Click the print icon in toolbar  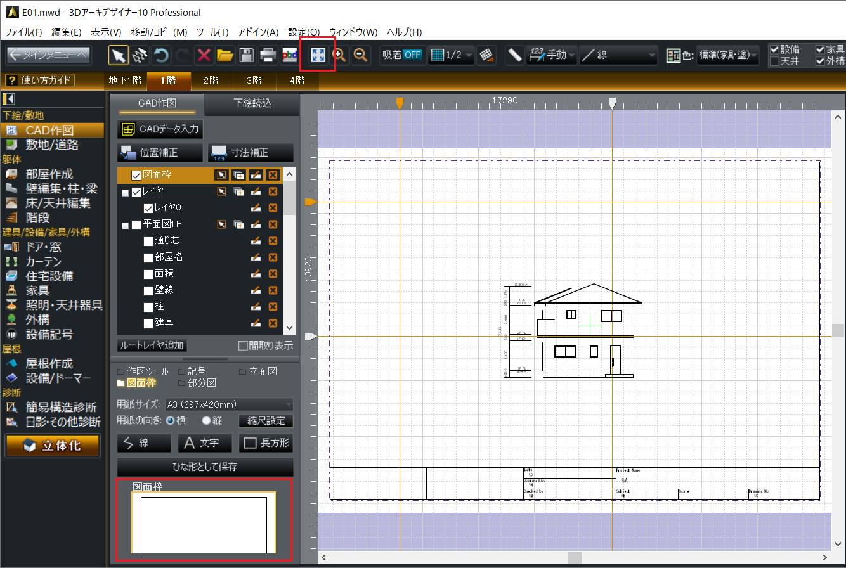tap(268, 55)
